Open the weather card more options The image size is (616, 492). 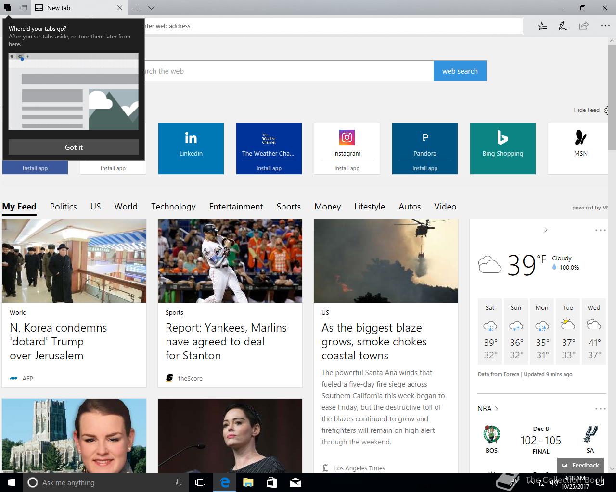coord(601,230)
